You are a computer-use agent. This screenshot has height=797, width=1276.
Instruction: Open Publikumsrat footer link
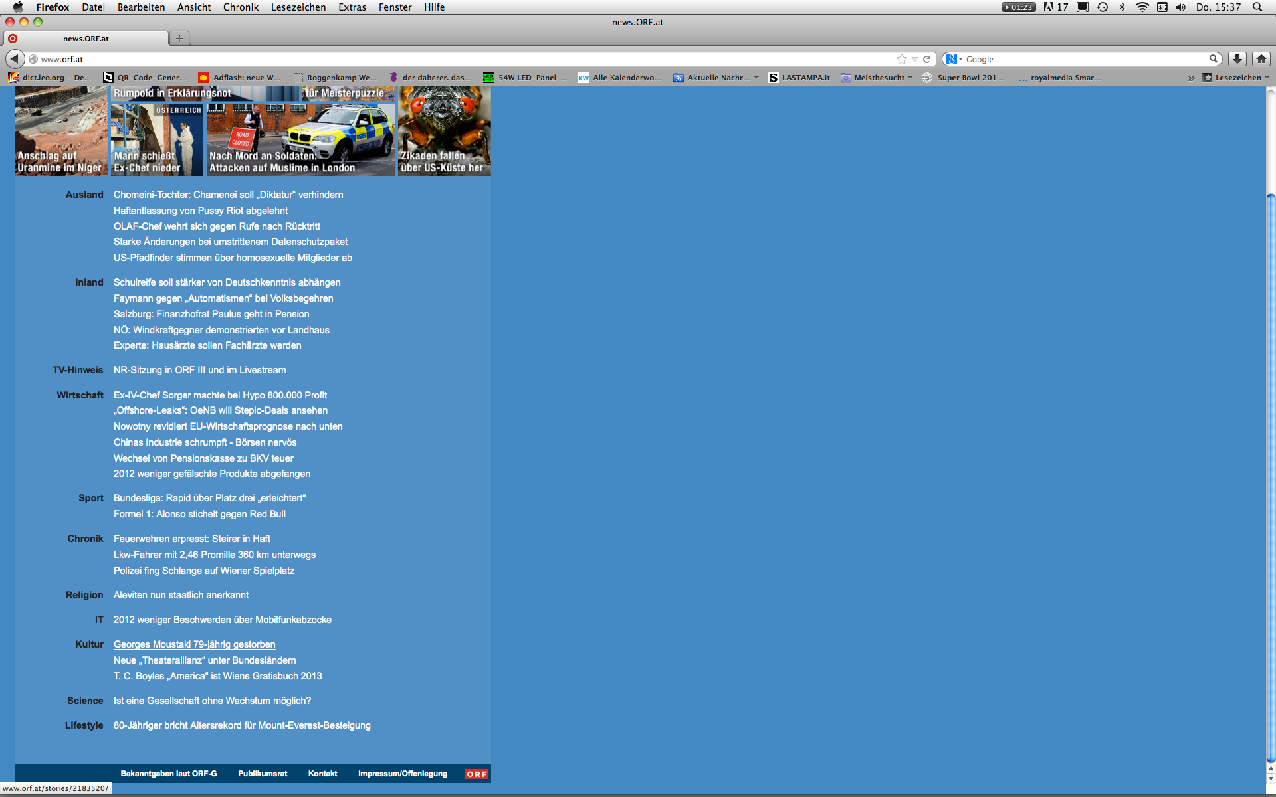(x=263, y=774)
